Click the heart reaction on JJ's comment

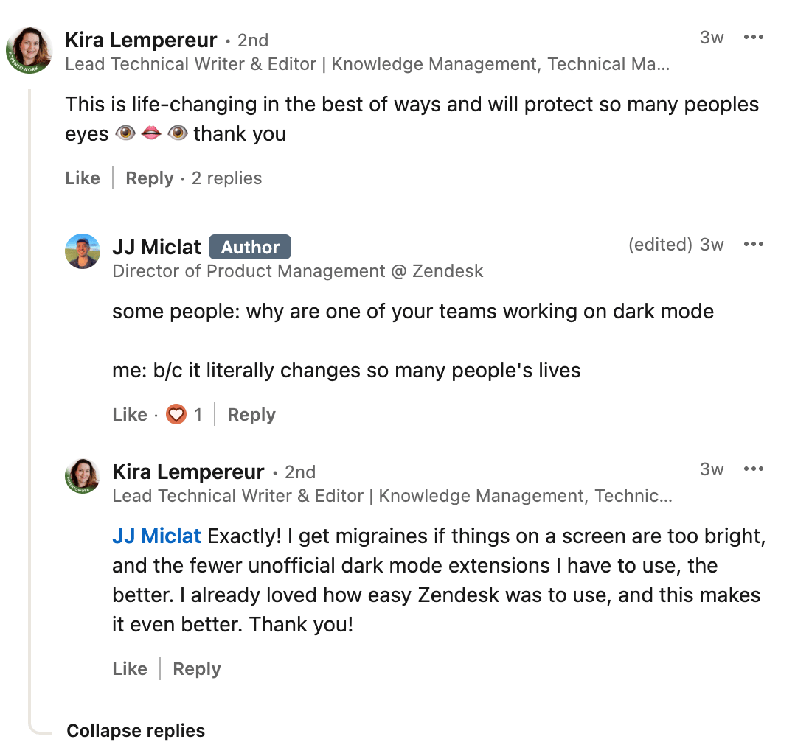point(176,414)
